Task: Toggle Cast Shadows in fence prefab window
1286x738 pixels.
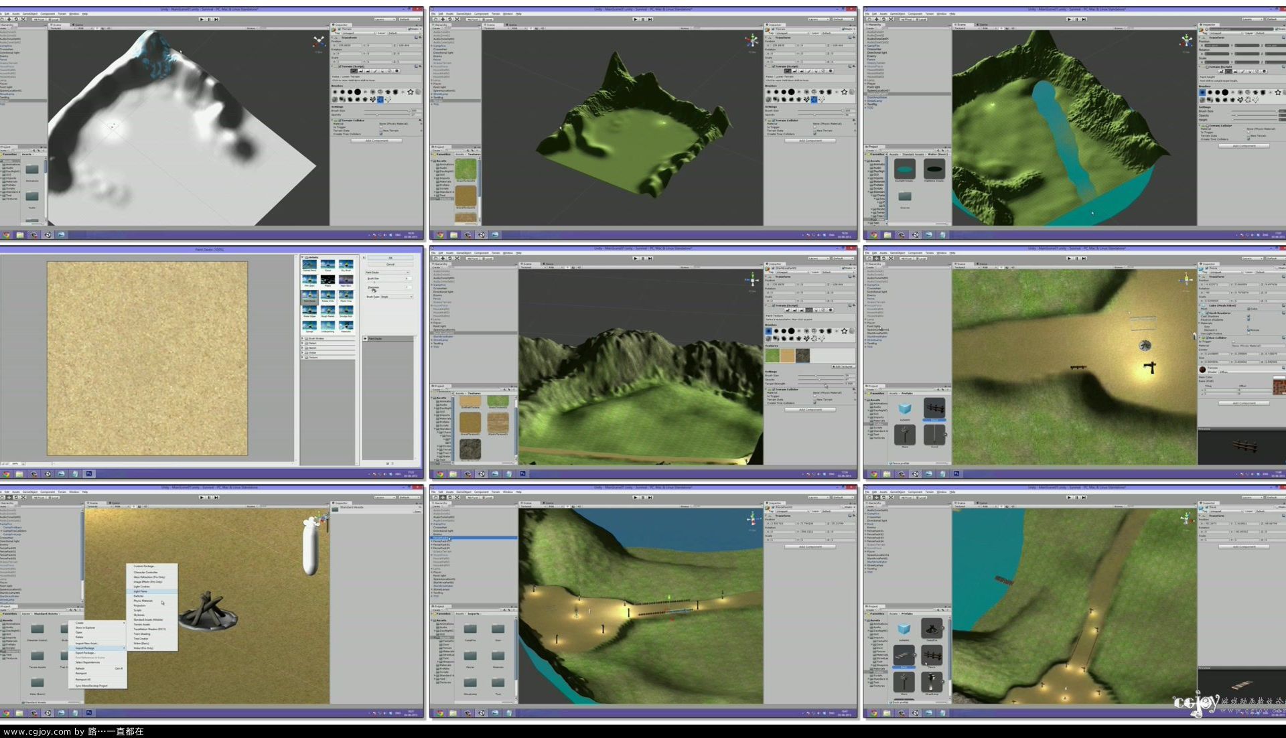Action: click(1248, 316)
